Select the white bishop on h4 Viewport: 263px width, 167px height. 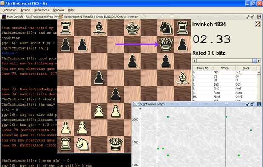[183, 78]
